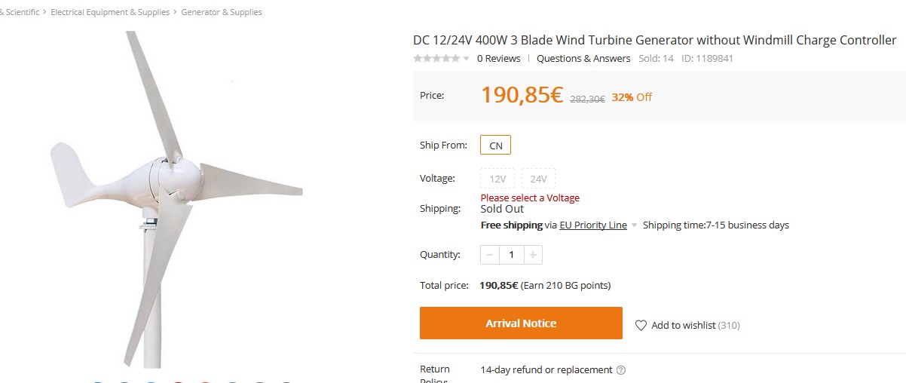Decrease quantity with the minus button
The height and width of the screenshot is (383, 906).
click(490, 255)
